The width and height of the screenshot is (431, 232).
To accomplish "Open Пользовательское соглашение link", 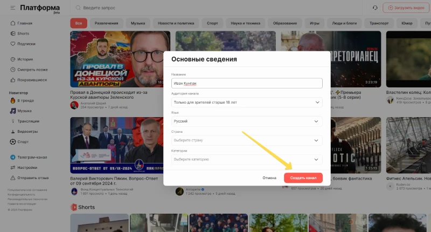I will 27,190.
